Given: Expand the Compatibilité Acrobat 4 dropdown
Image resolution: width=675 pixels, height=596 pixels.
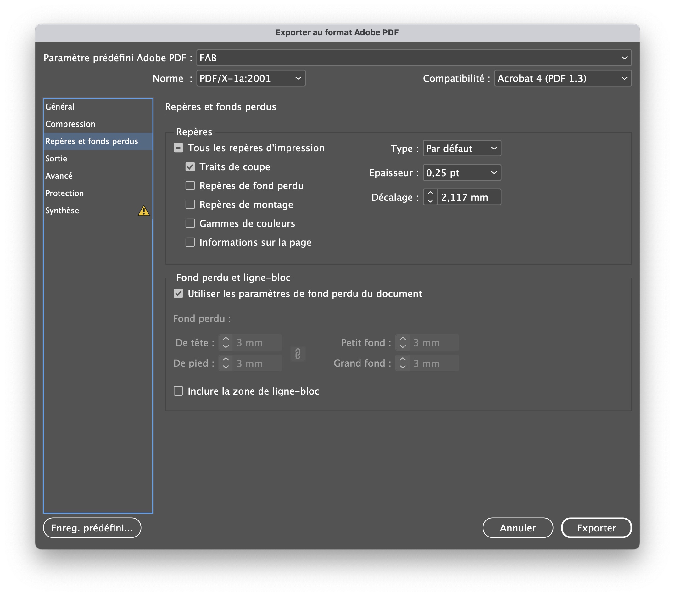Looking at the screenshot, I should [x=563, y=79].
